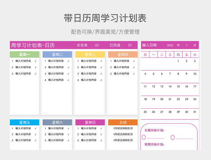Click the 4月初五妈妈生日 summary entry
Image resolution: width=211 pixels, height=160 pixels.
123,140
